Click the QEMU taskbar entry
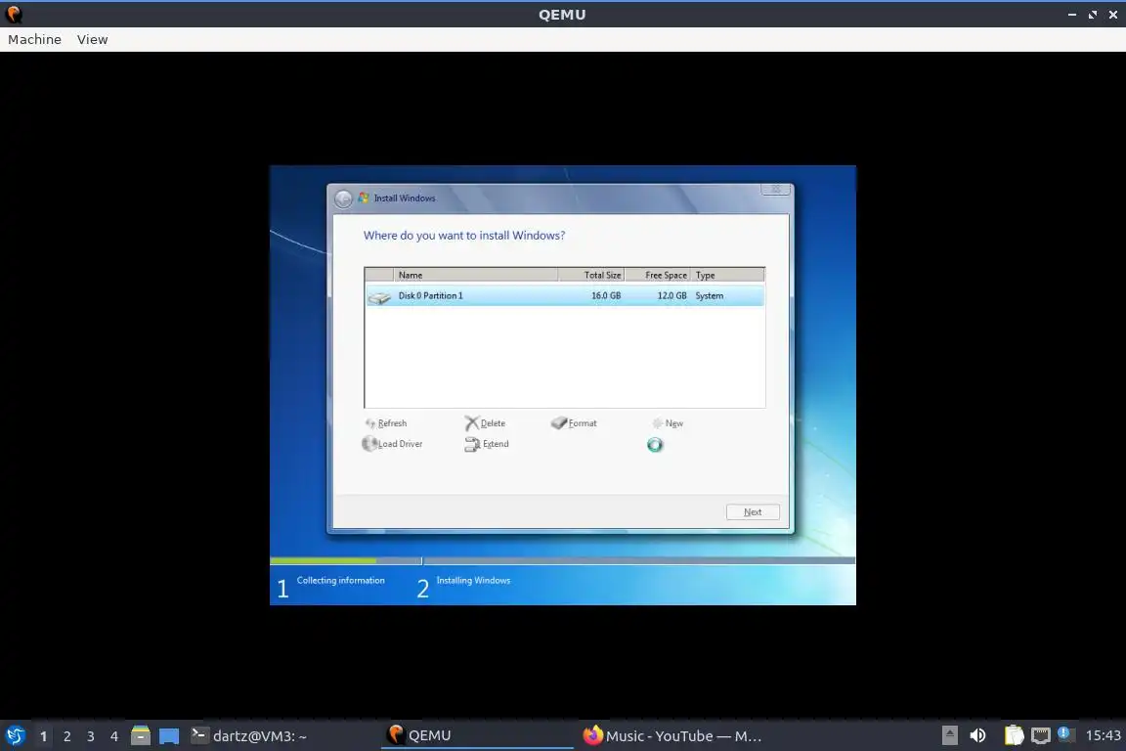This screenshot has height=751, width=1126. tap(477, 735)
